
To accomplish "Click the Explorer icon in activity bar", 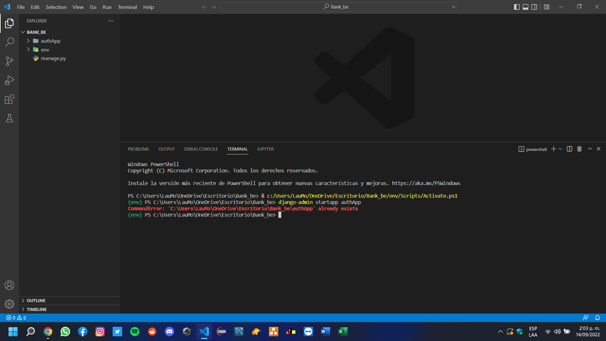I will tap(9, 23).
